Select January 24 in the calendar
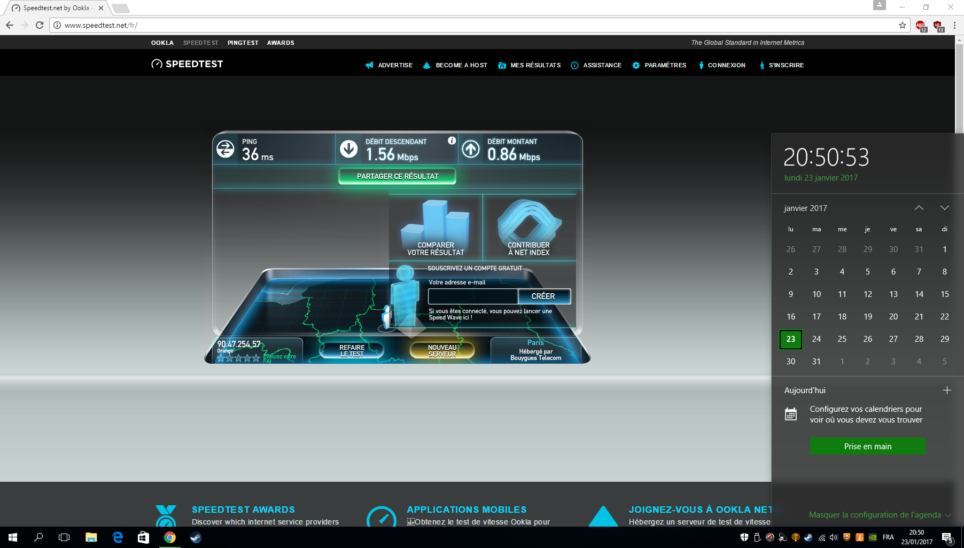Image resolution: width=964 pixels, height=548 pixels. tap(817, 339)
